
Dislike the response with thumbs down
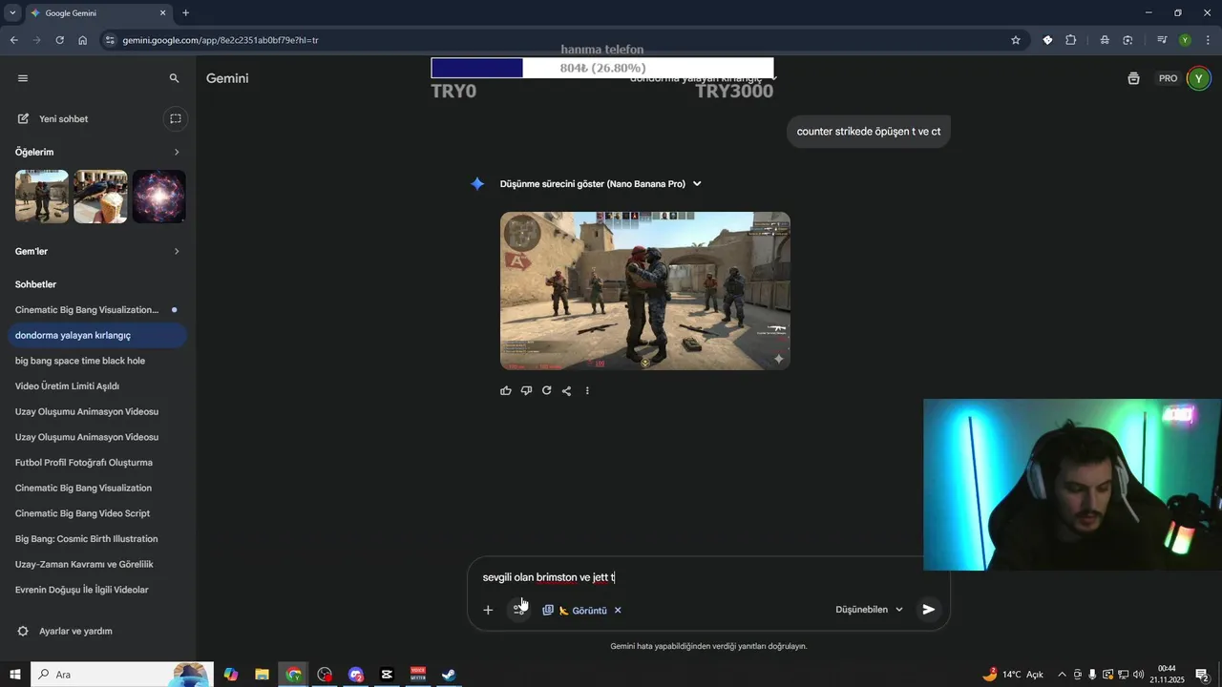pos(526,390)
